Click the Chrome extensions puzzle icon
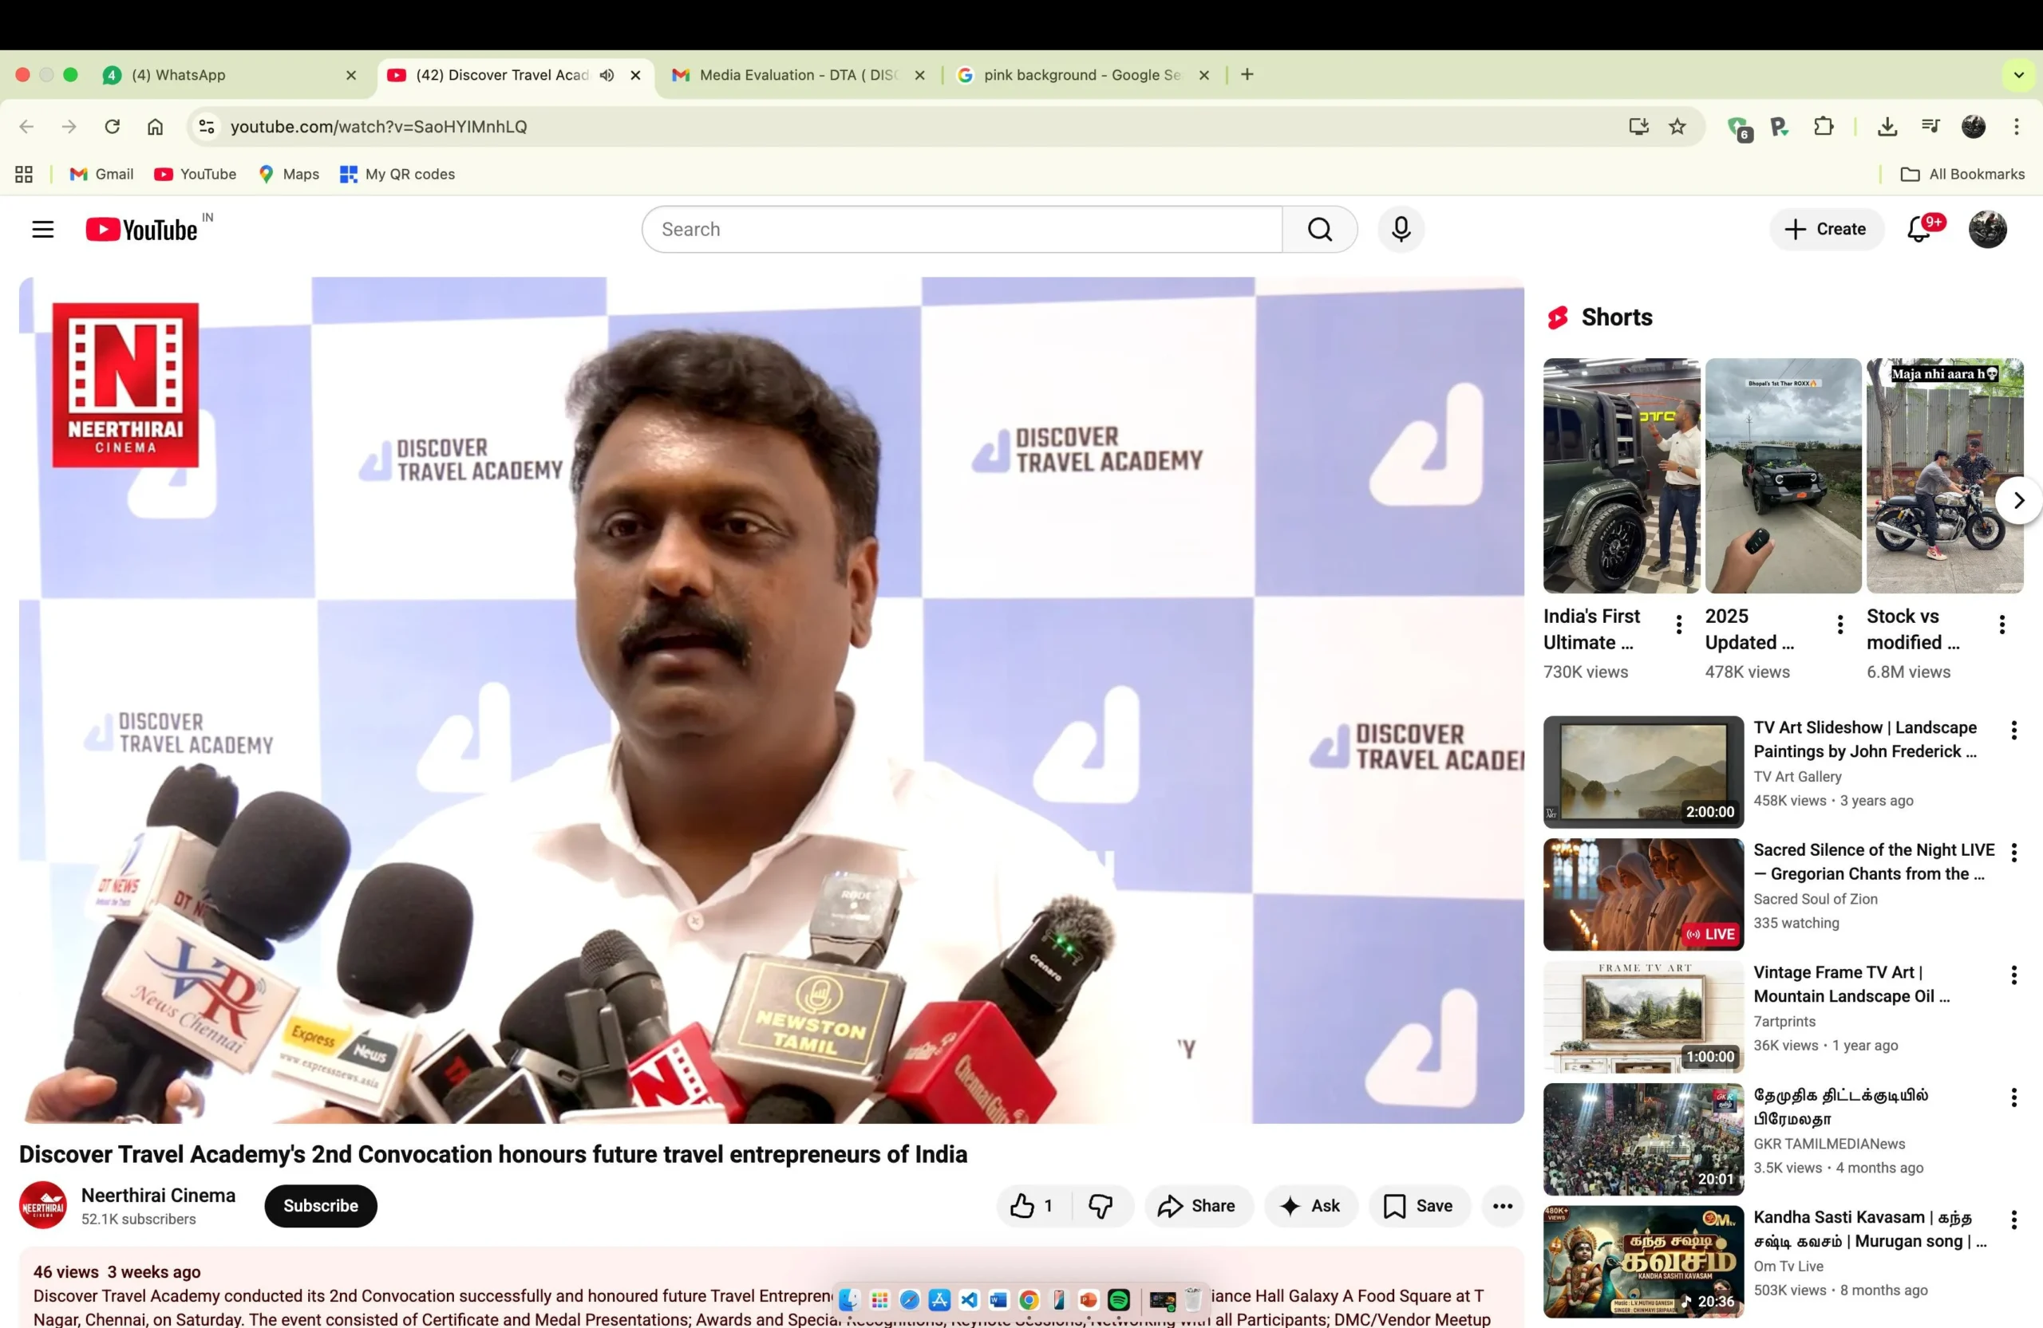Screen dimensions: 2043x1328 [x=1824, y=127]
